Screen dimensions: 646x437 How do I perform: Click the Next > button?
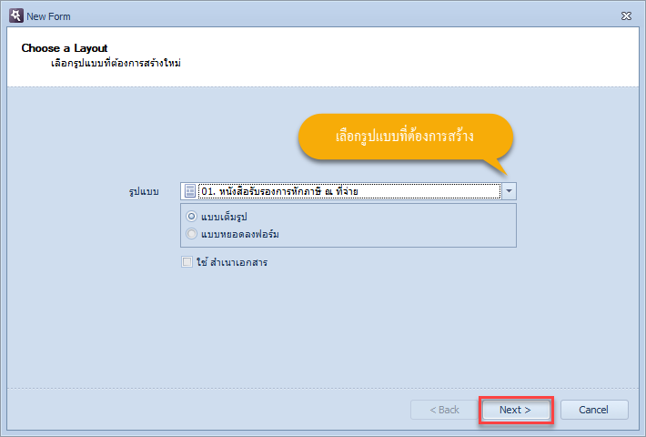(x=515, y=410)
